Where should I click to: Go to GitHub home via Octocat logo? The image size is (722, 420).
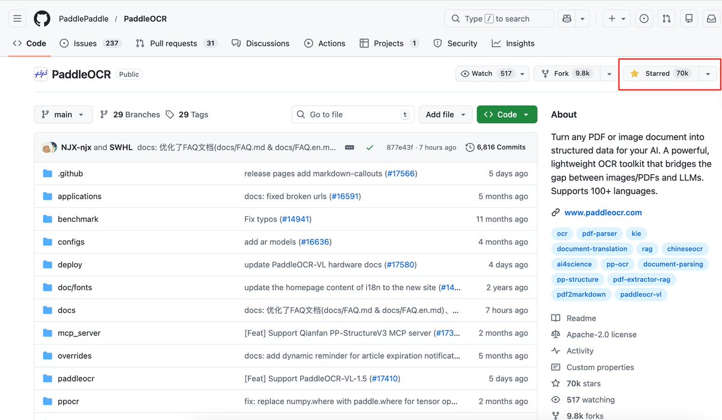(x=42, y=19)
